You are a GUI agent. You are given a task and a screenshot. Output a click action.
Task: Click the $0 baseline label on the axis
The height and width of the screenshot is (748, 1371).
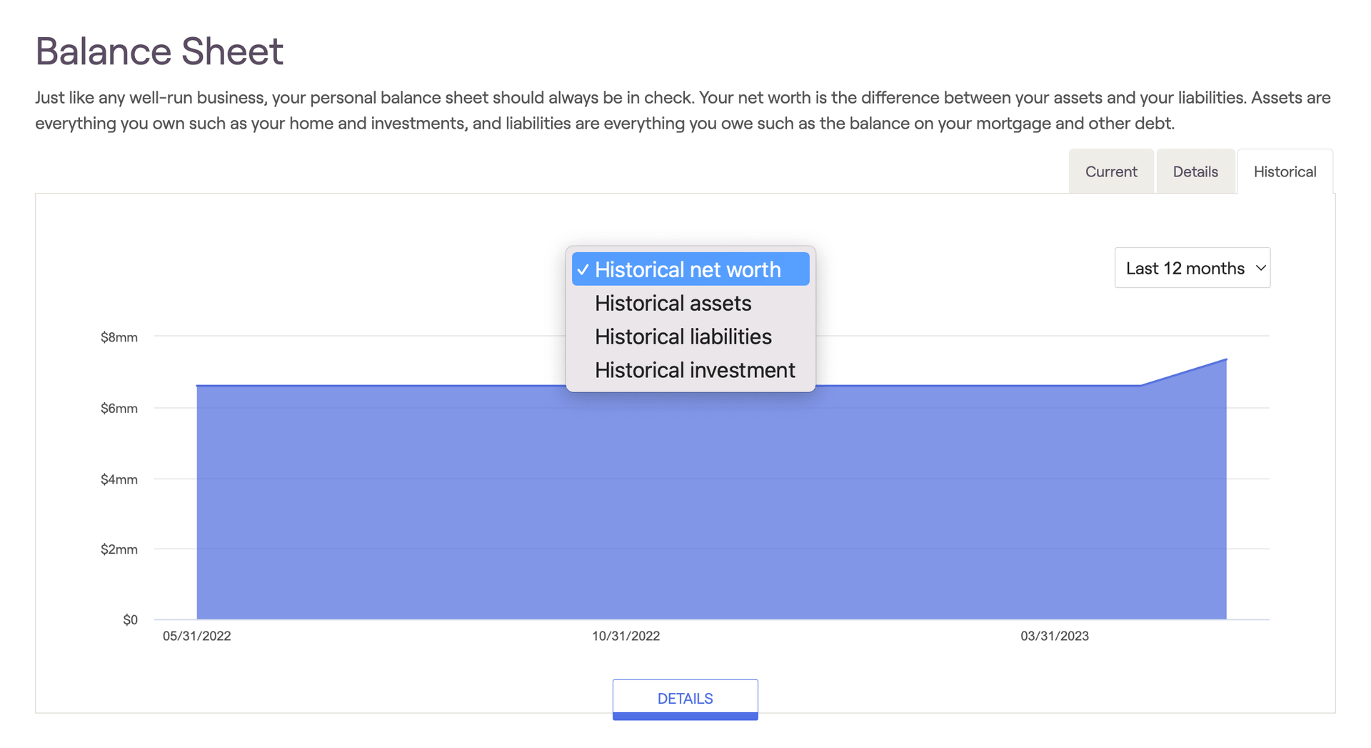pyautogui.click(x=129, y=619)
